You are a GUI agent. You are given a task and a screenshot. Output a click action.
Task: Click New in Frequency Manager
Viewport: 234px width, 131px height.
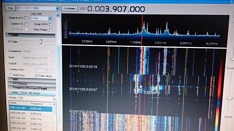[13, 92]
